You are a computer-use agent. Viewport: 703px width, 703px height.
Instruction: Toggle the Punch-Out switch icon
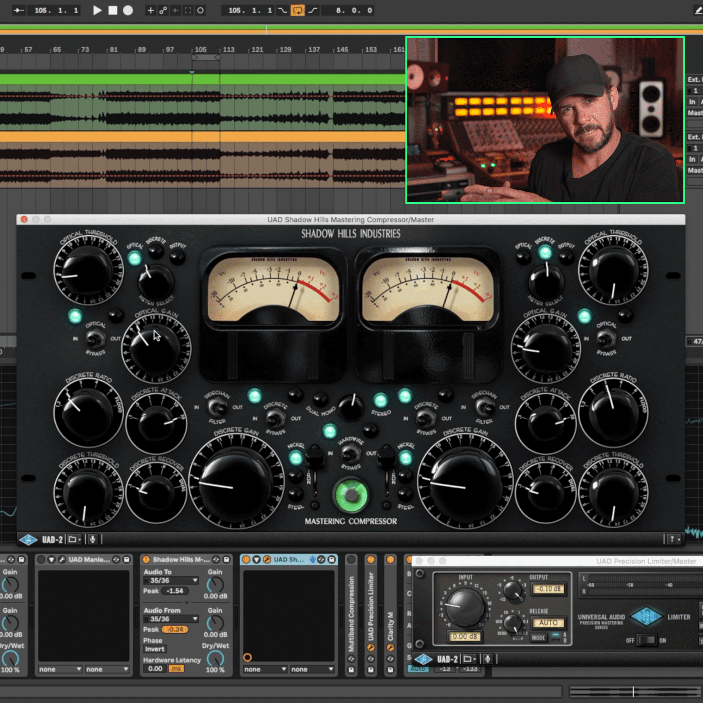pos(313,10)
